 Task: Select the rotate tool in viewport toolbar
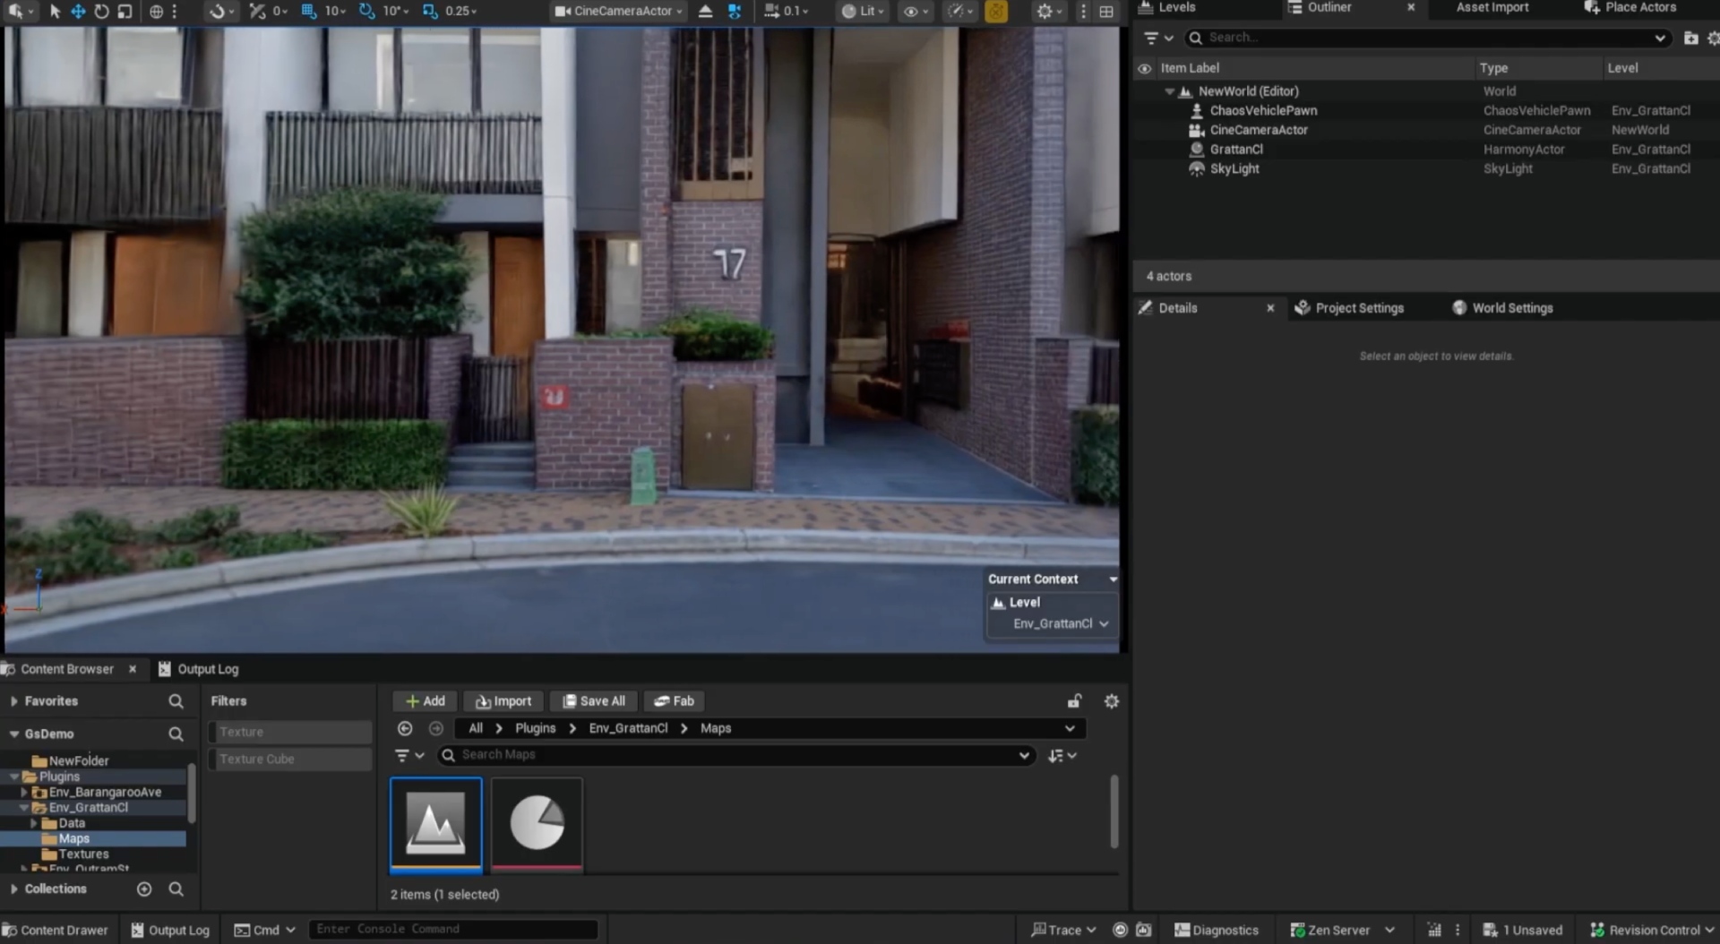click(x=101, y=11)
